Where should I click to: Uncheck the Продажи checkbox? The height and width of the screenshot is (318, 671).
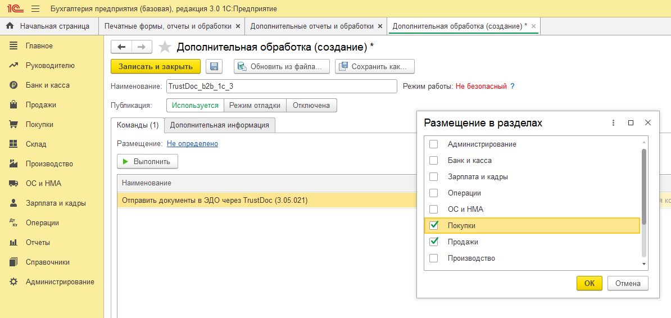(433, 242)
